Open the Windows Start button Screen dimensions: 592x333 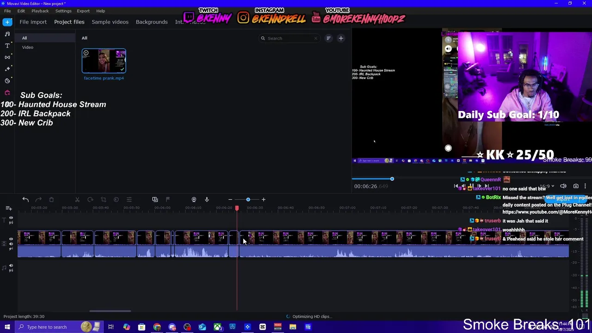[7, 327]
